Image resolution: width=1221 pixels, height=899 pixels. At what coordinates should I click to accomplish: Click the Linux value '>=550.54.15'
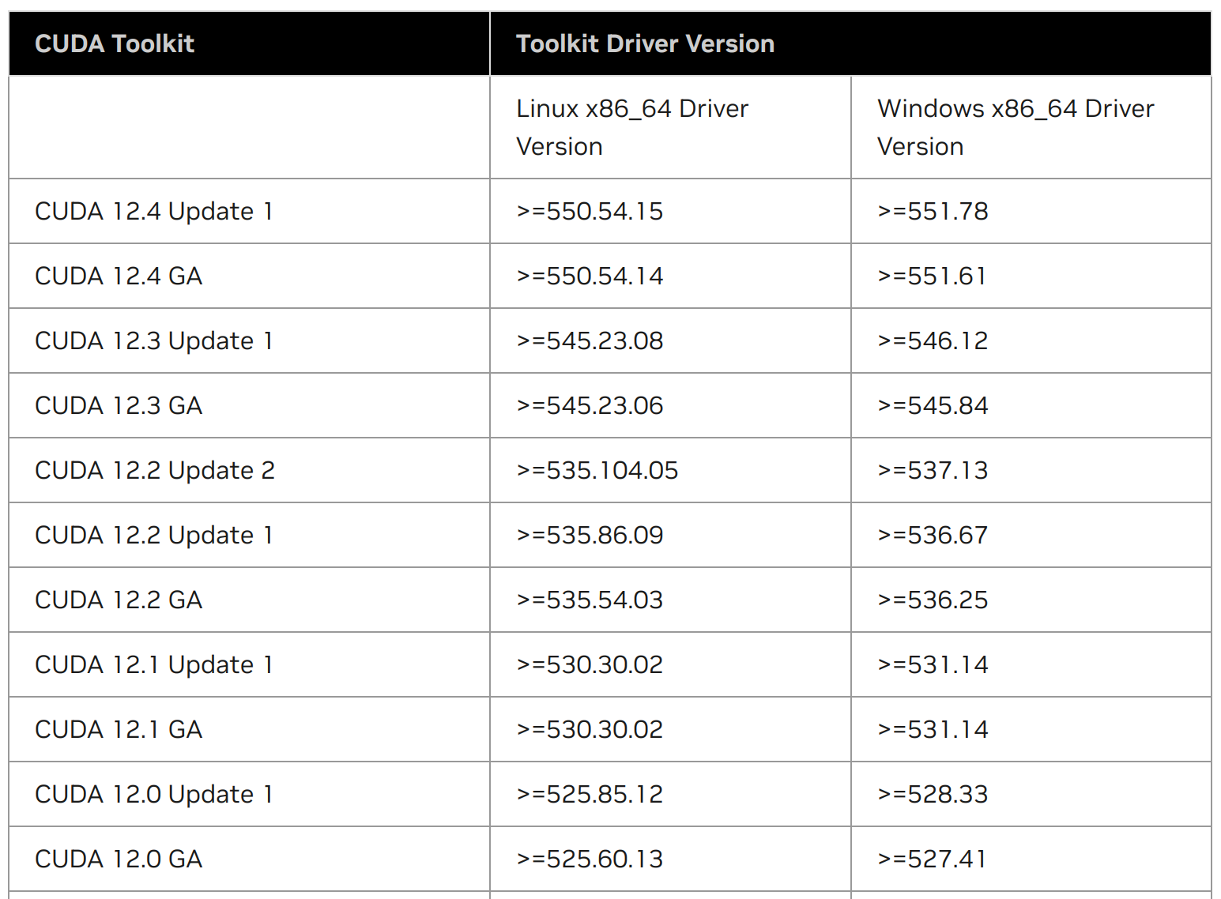(590, 211)
